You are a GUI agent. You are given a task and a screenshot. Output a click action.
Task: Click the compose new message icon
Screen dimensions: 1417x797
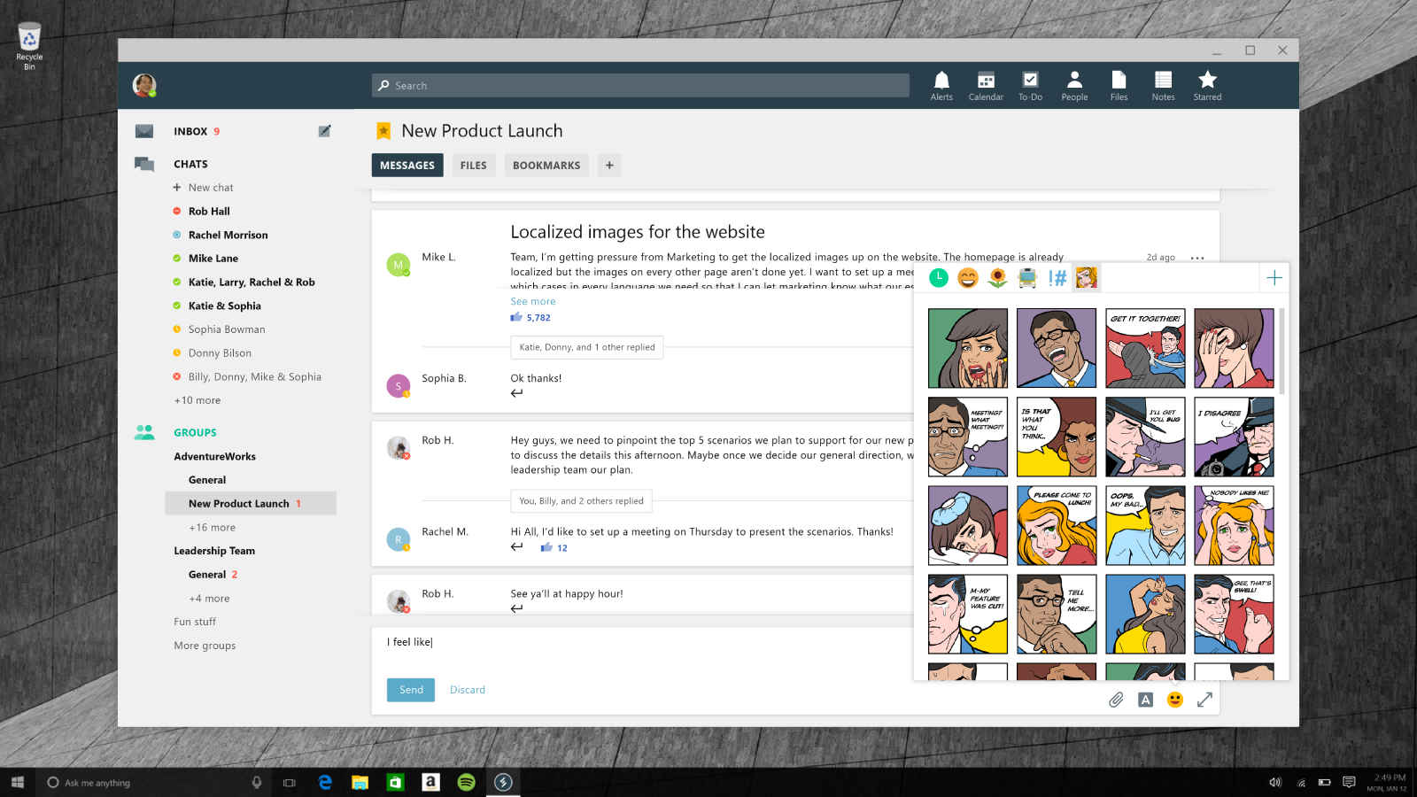[x=325, y=131]
